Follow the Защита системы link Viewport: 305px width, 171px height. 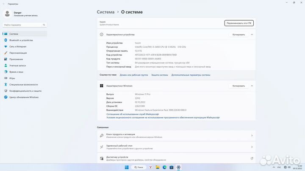160,75
